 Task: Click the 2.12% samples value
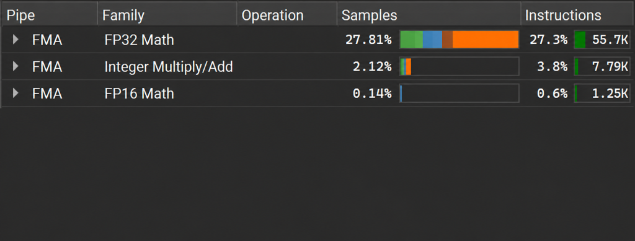(x=372, y=67)
